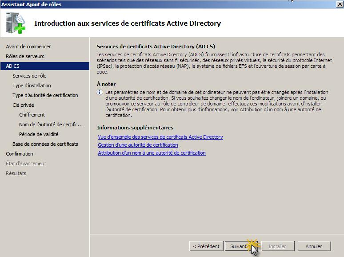The width and height of the screenshot is (344, 257).
Task: Click the server role wizard header icon
Action: (16, 23)
